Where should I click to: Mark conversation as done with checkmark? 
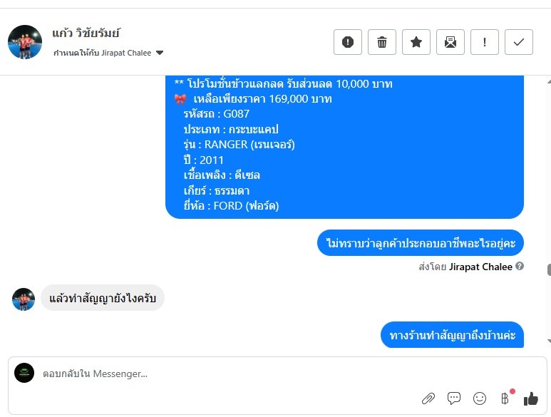click(x=519, y=42)
